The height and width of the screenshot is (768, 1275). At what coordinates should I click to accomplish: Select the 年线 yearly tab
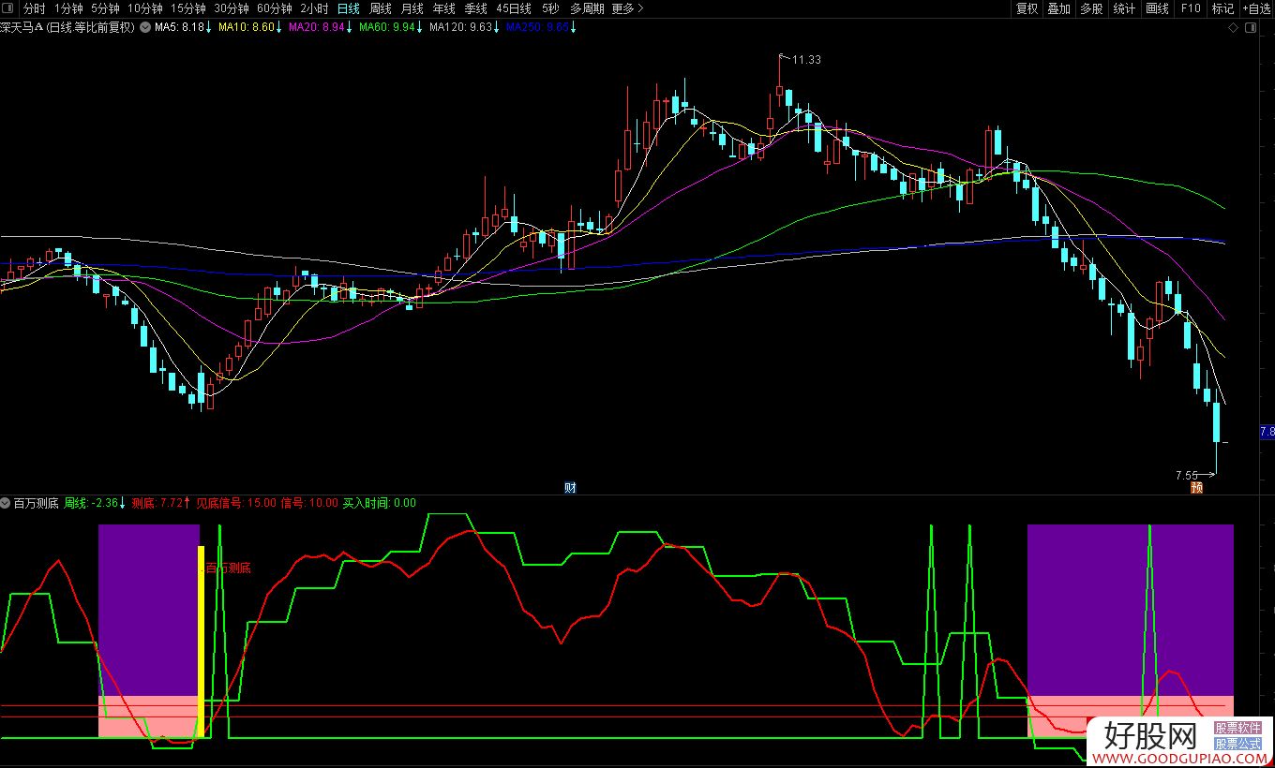click(443, 8)
